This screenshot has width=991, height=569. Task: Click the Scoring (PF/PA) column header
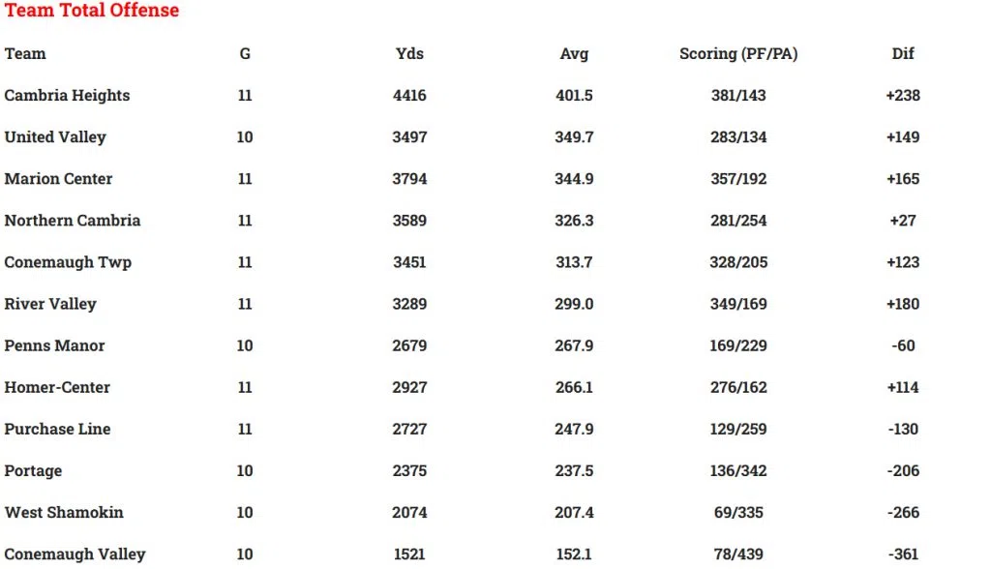[738, 54]
